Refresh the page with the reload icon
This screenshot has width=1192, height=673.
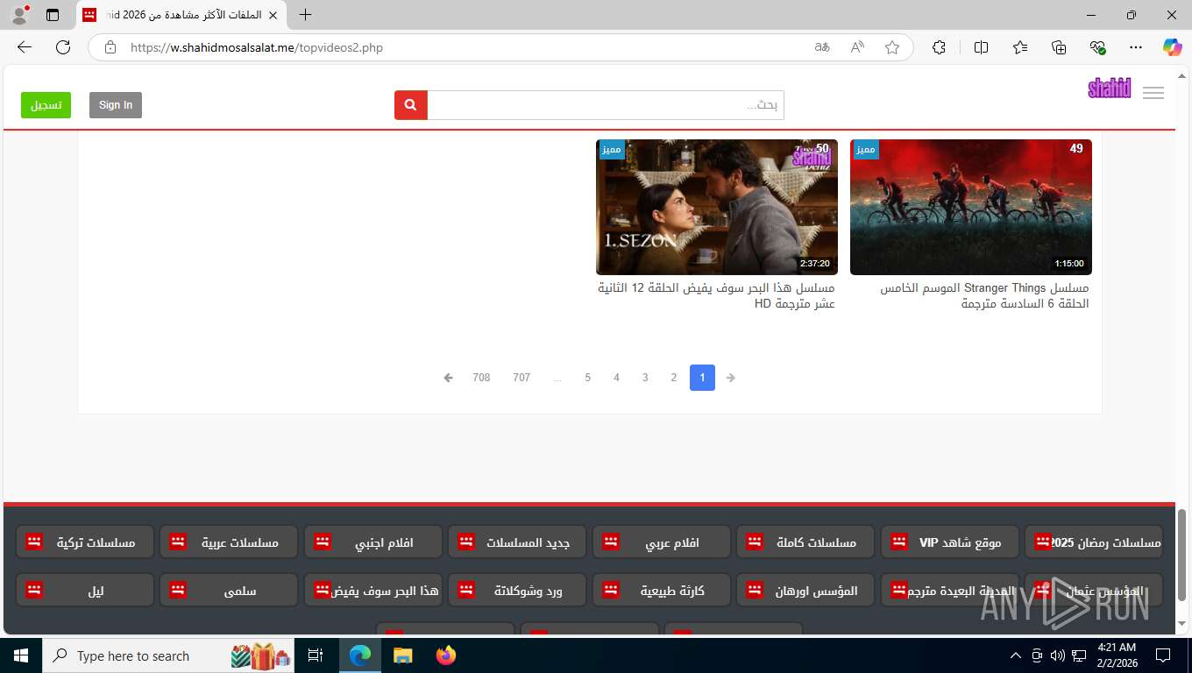point(63,47)
